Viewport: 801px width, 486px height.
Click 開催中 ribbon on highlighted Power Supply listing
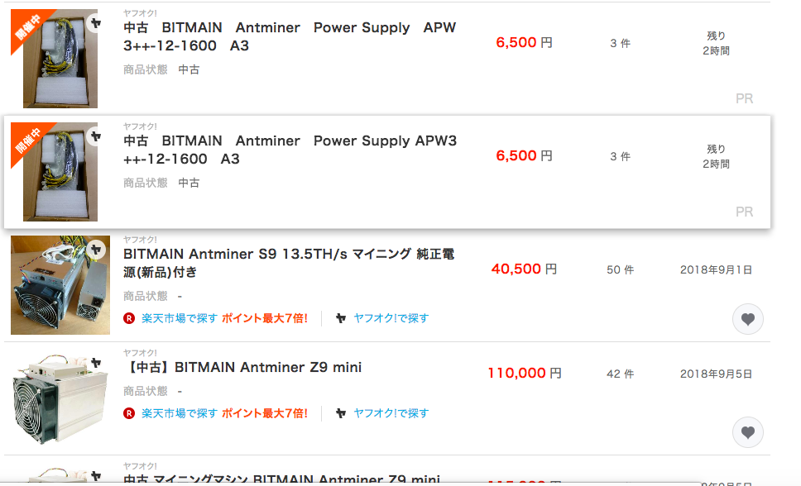pyautogui.click(x=31, y=142)
